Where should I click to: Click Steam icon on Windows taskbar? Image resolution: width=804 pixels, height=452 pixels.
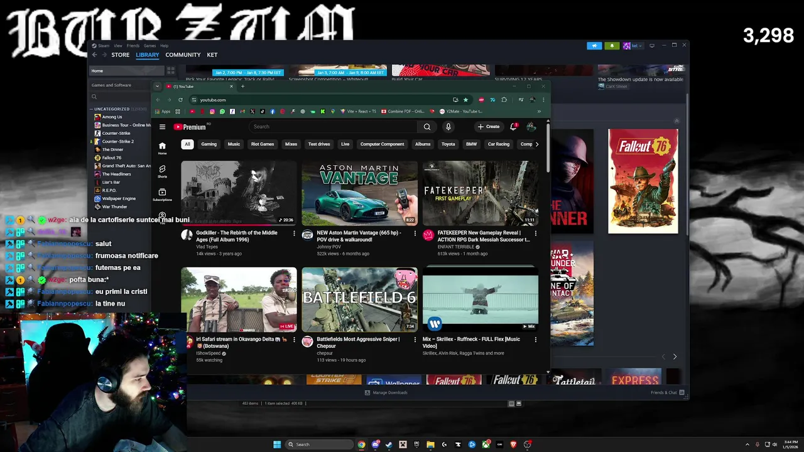pyautogui.click(x=389, y=444)
